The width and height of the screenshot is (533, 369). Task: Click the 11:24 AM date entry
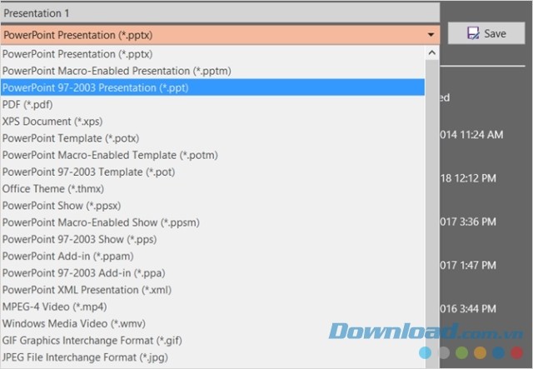point(471,135)
